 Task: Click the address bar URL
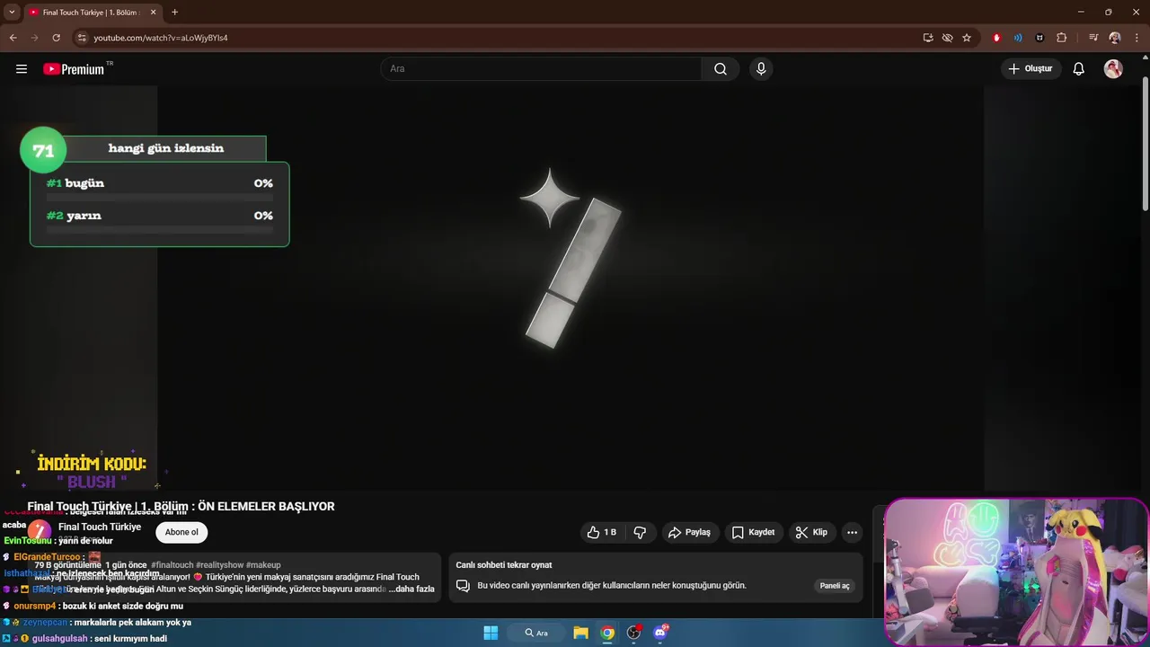(161, 38)
